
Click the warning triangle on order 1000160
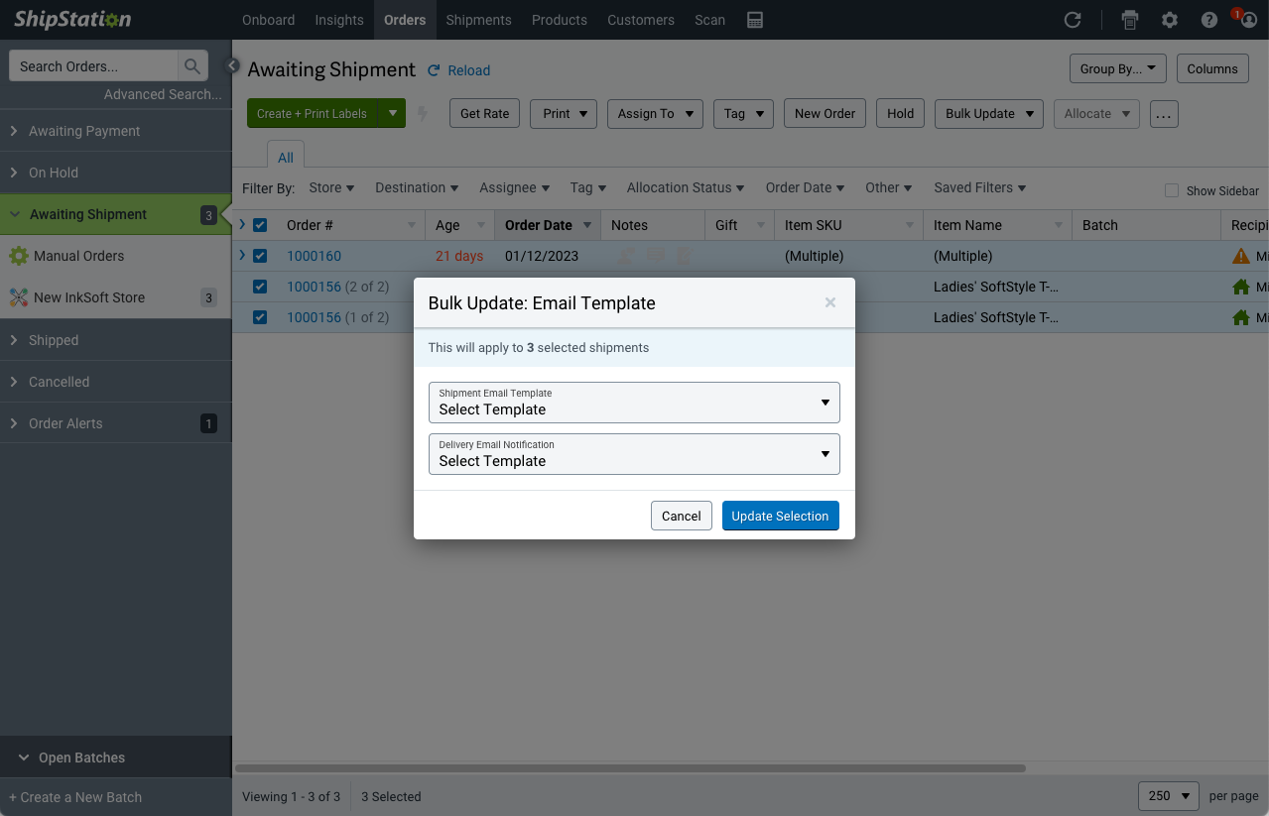(x=1239, y=256)
